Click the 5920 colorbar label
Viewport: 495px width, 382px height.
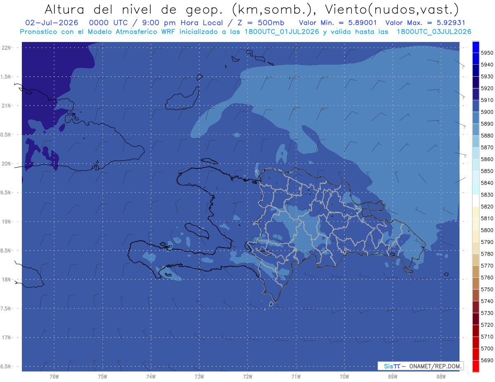(x=487, y=88)
